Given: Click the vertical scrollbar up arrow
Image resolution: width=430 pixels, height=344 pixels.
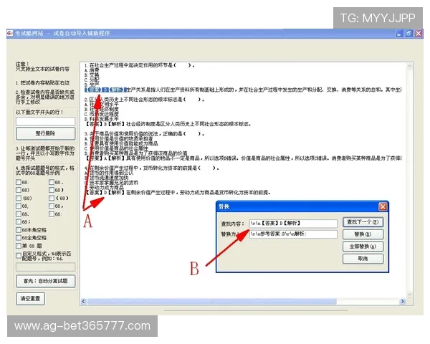Looking at the screenshot, I should 409,66.
